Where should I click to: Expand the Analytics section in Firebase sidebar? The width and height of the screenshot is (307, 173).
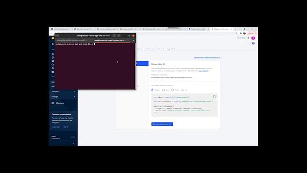(63, 92)
